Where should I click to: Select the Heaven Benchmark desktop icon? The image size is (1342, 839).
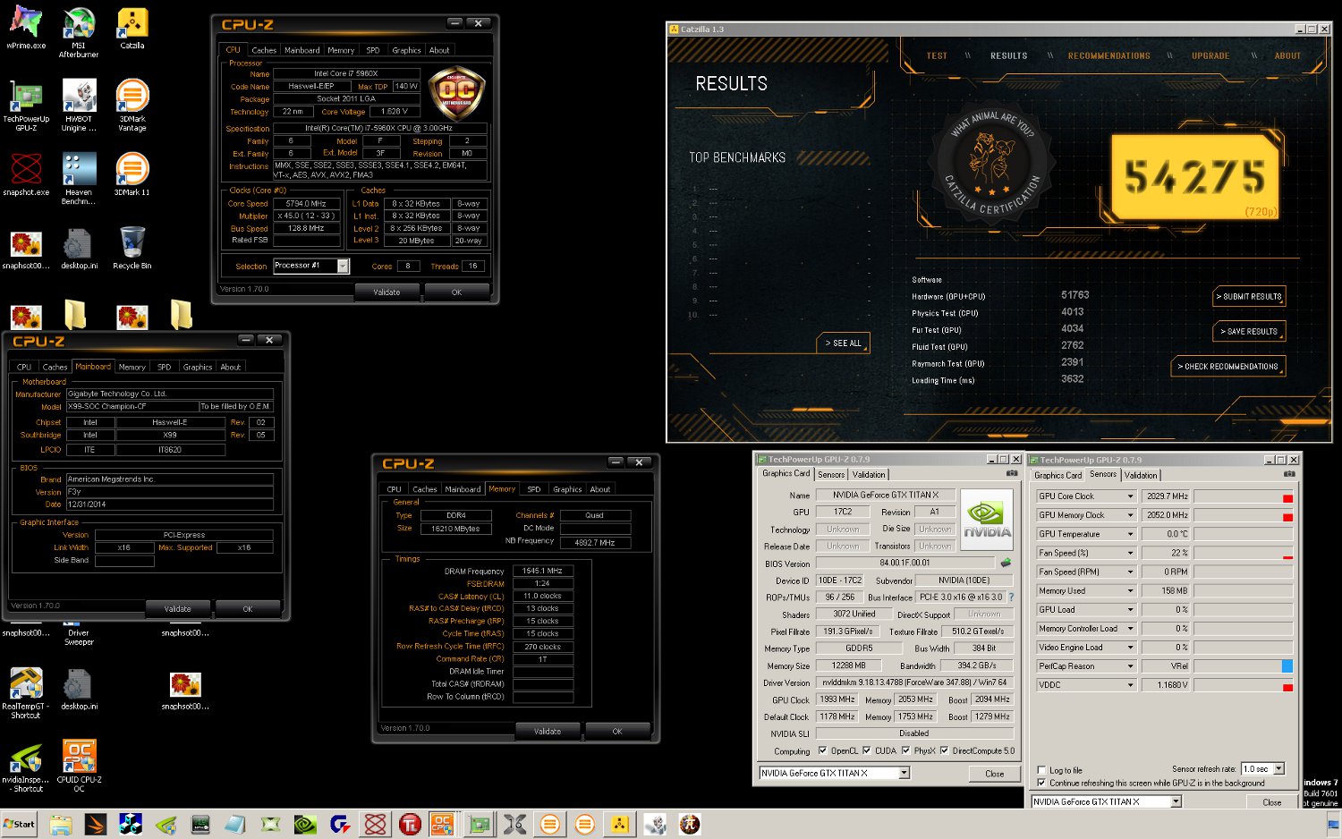pyautogui.click(x=79, y=179)
